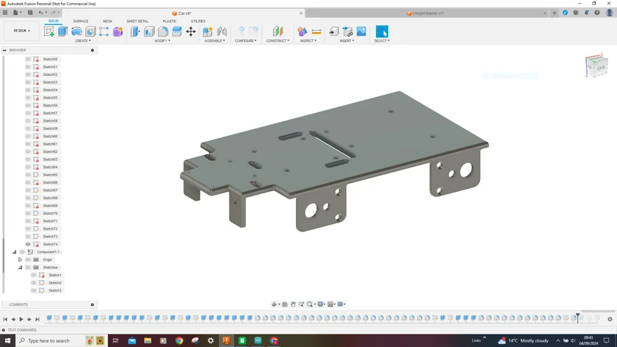
Task: Collapse the Component1:1 node
Action: click(14, 252)
